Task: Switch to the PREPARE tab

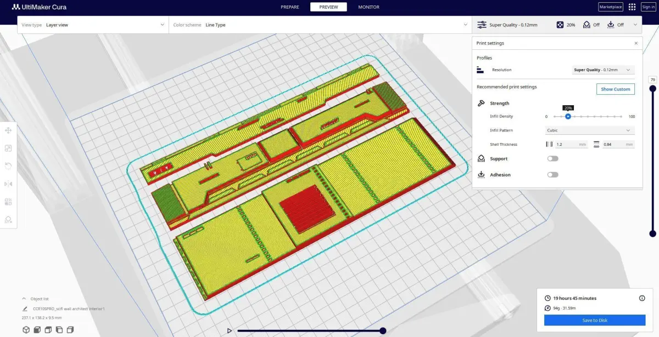Action: (290, 7)
